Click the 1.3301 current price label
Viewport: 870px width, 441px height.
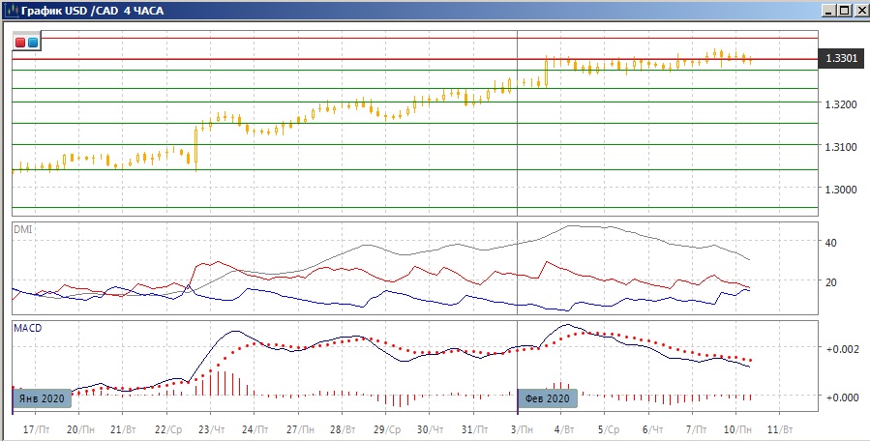841,60
